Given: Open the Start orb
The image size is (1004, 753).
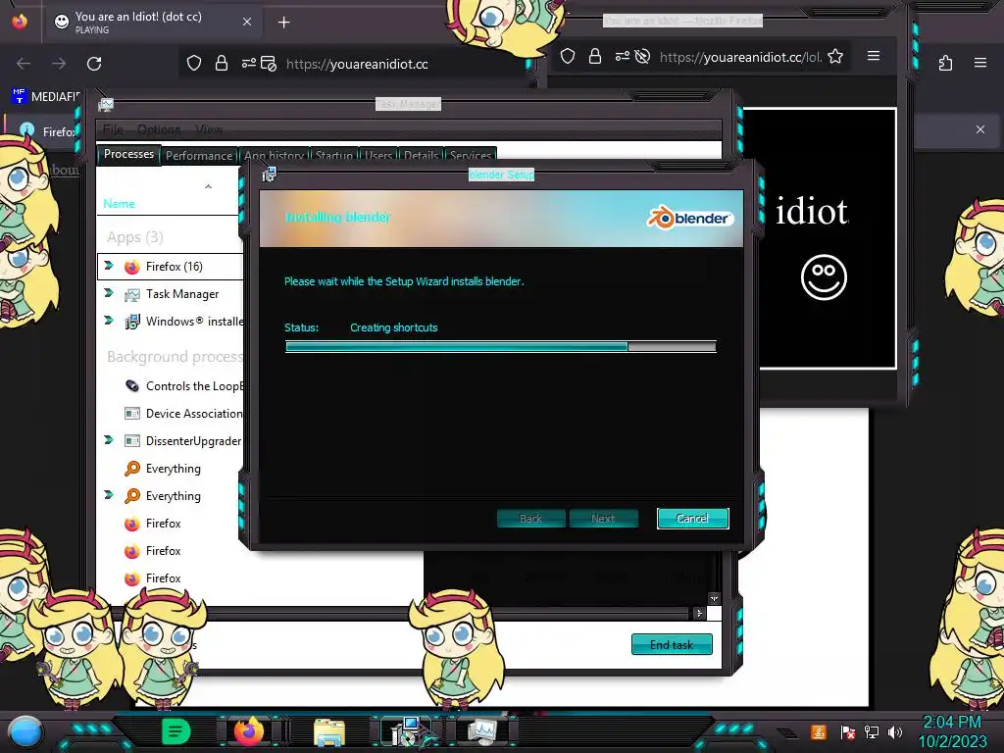Looking at the screenshot, I should coord(25,732).
